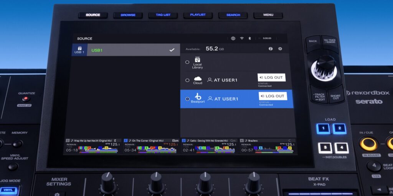Select the Beatport source radio button
The width and height of the screenshot is (393, 196).
(187, 99)
